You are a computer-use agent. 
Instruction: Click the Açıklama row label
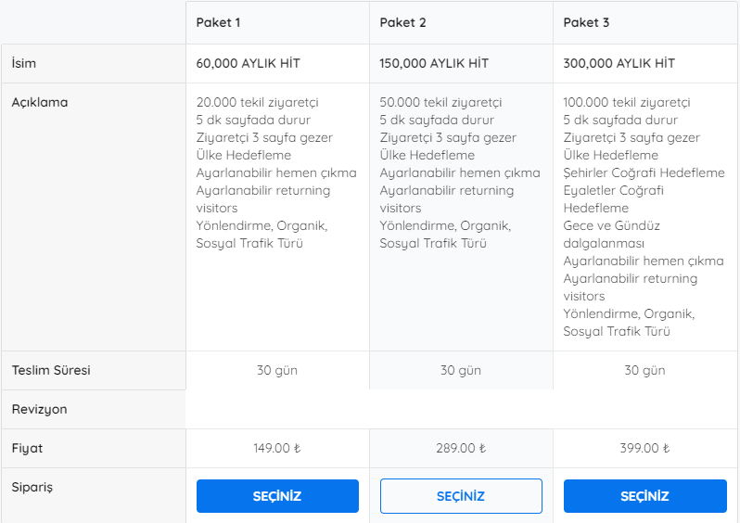click(x=40, y=102)
